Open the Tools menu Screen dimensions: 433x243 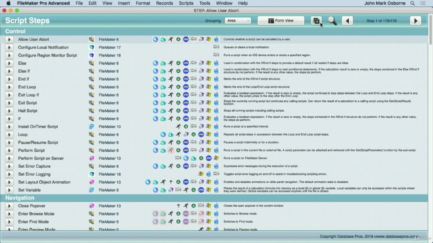click(x=204, y=3)
